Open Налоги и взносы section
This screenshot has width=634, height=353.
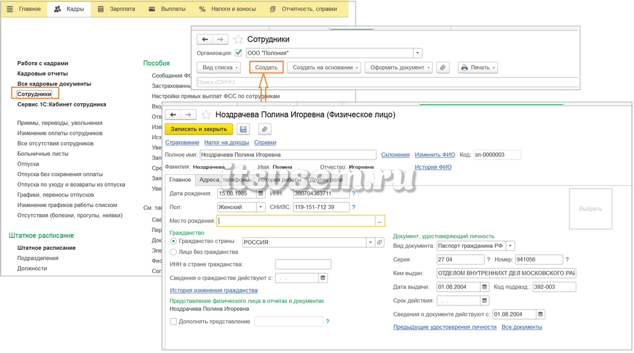click(x=228, y=9)
